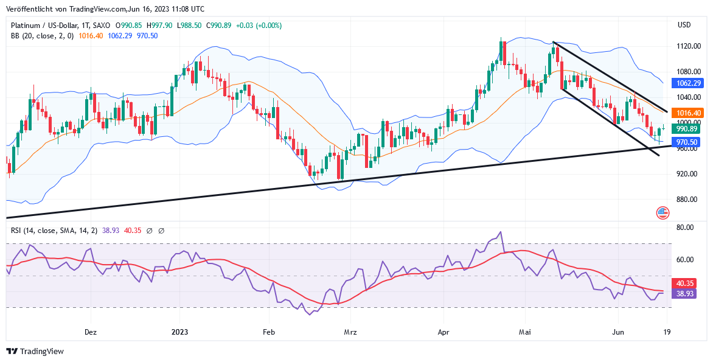Screen dimensions: 713x362
Task: Click the TradingView logo at bottom left
Action: (x=35, y=351)
